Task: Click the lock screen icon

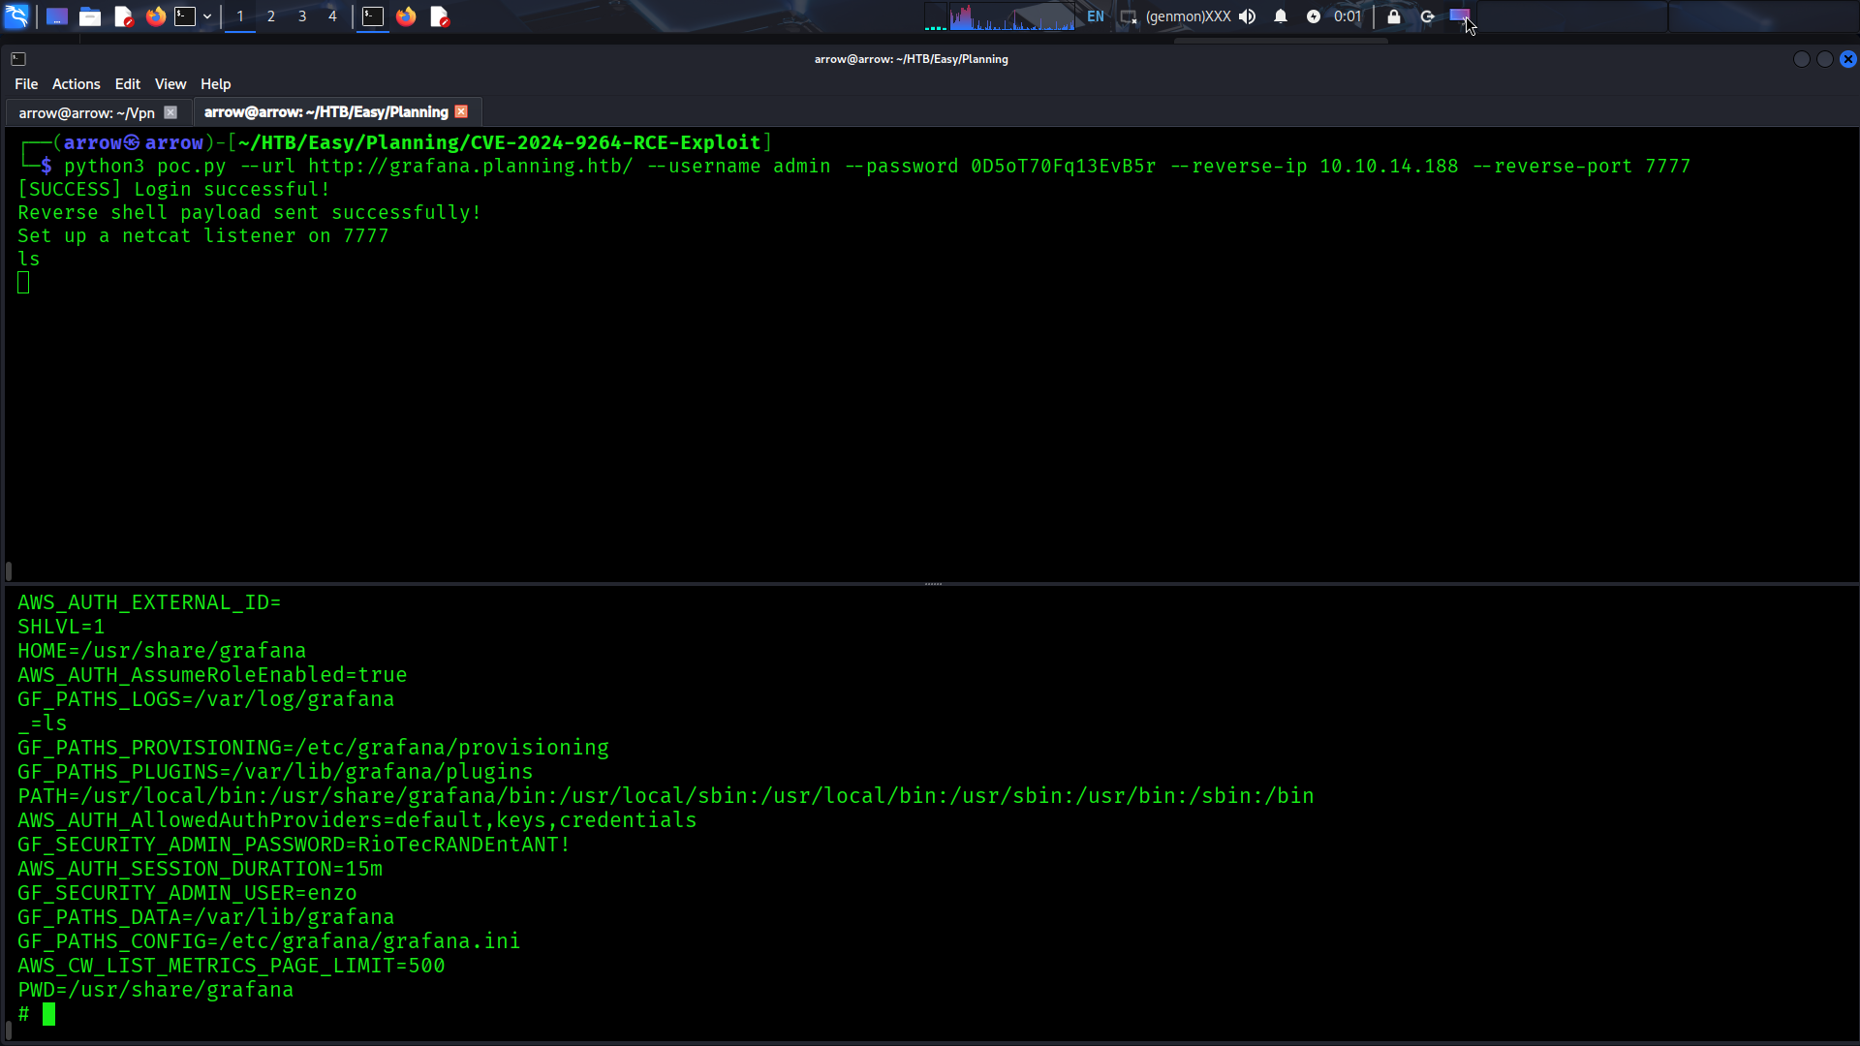Action: (x=1394, y=16)
